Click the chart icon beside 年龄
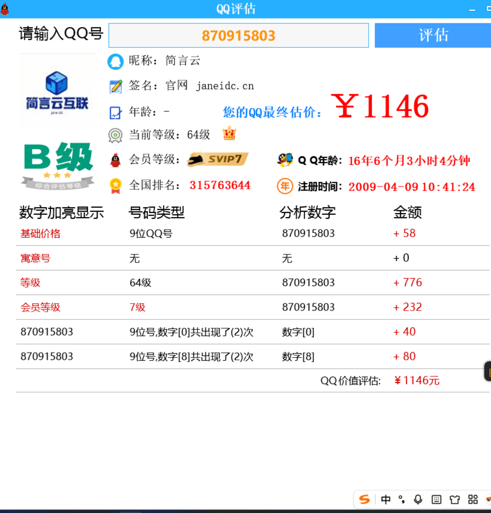This screenshot has height=513, width=491. click(116, 113)
